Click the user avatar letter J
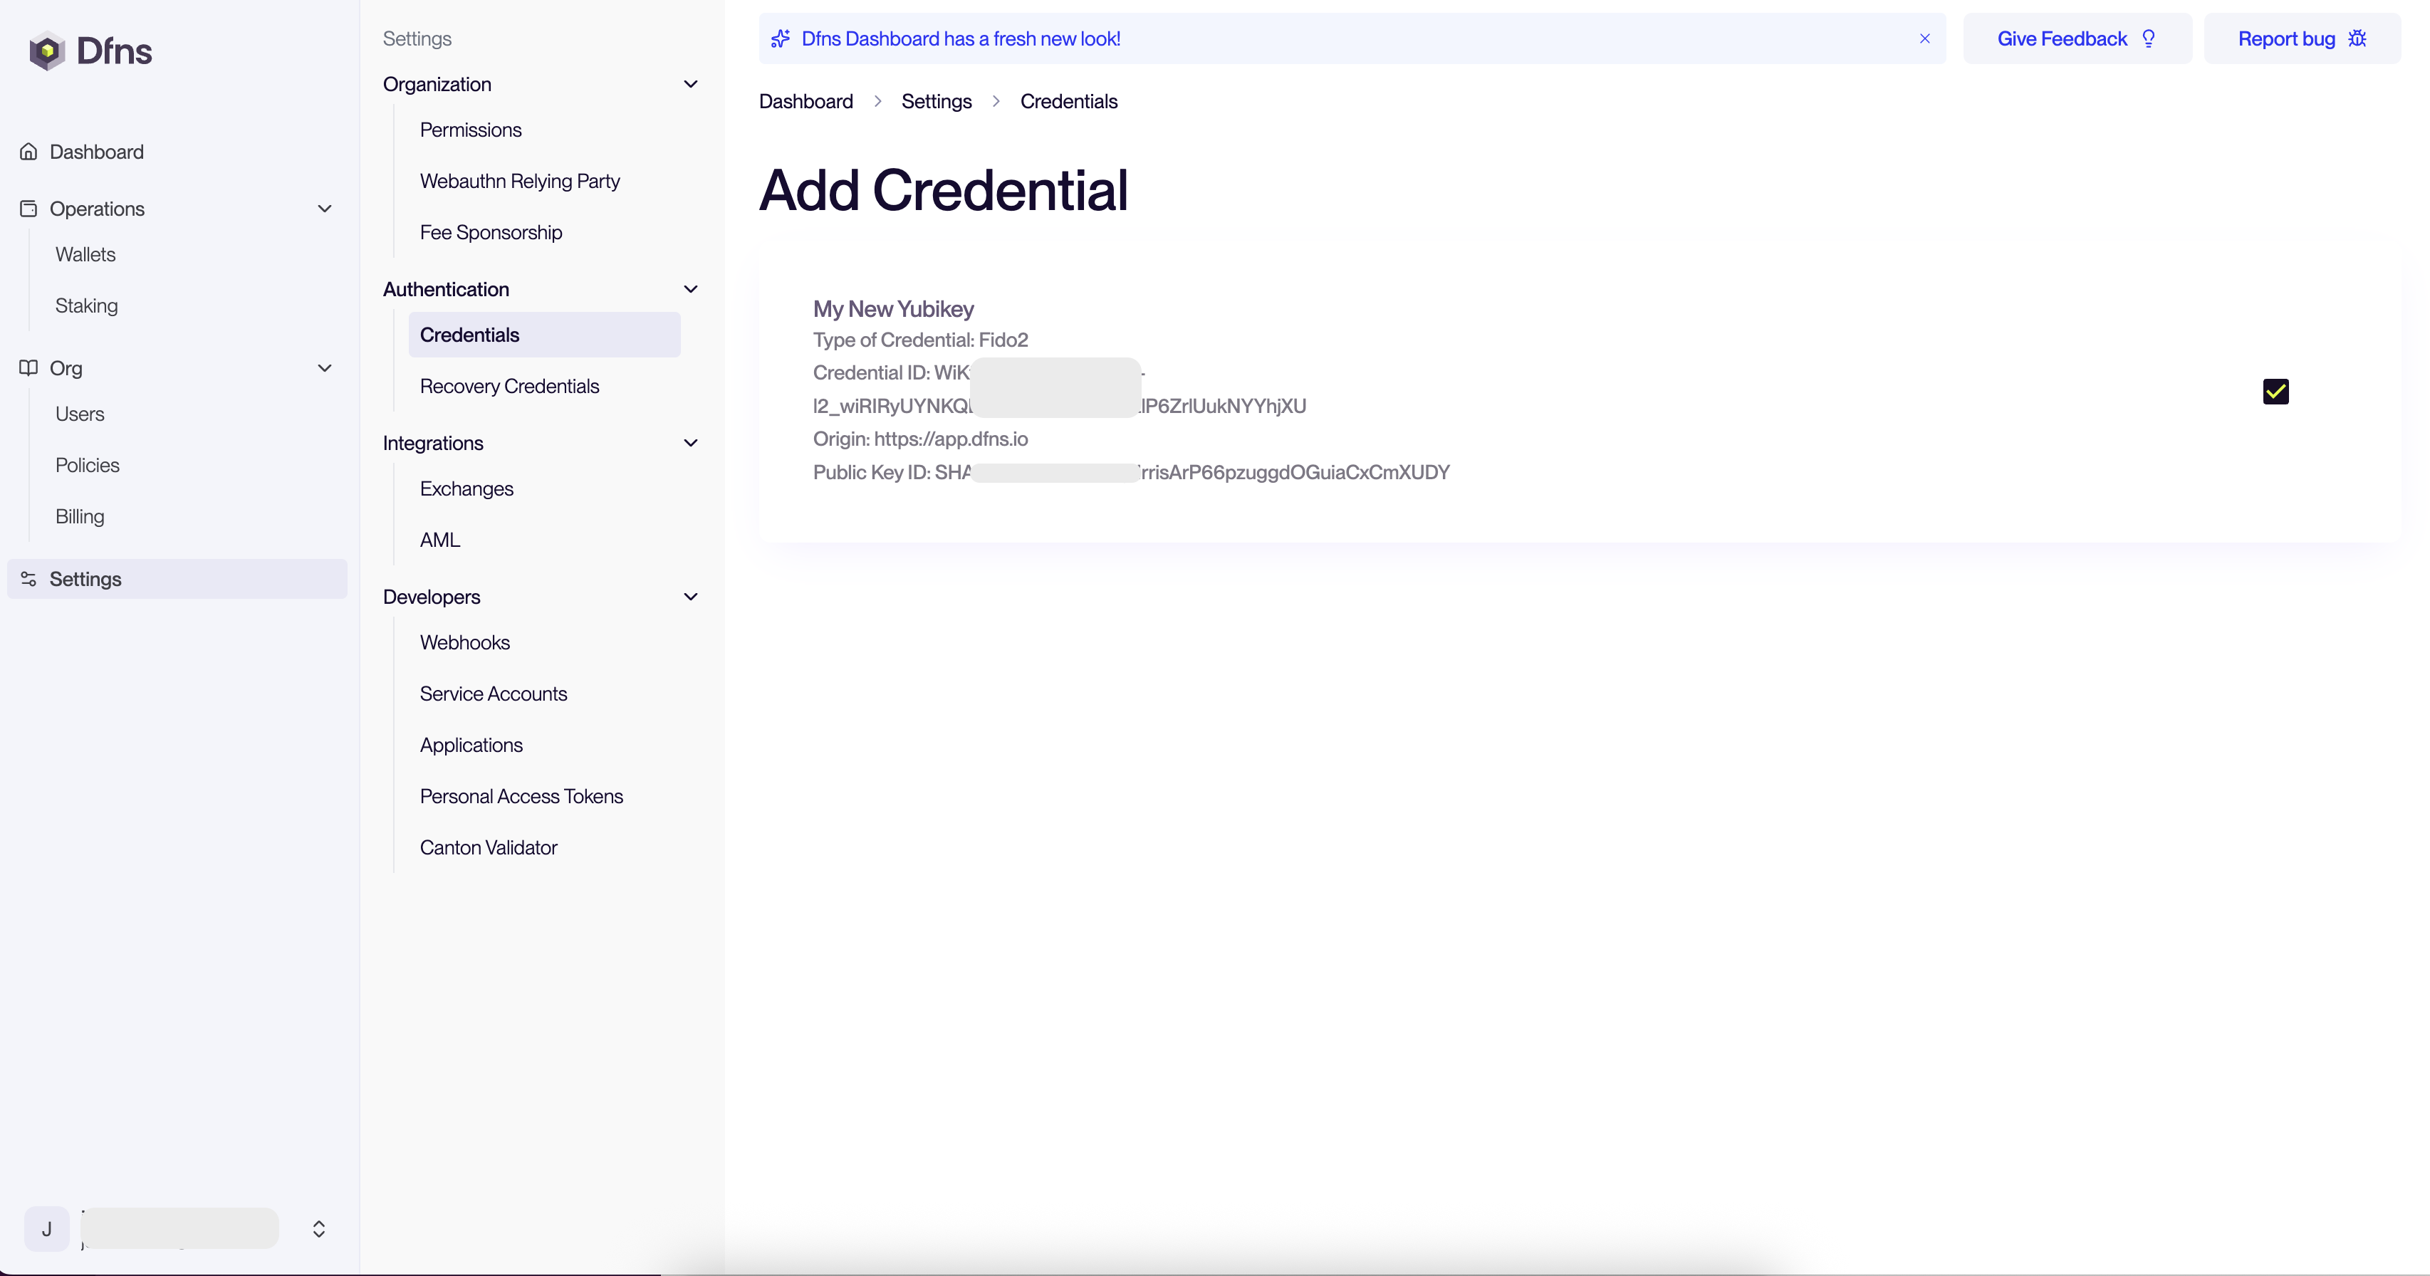 [46, 1229]
